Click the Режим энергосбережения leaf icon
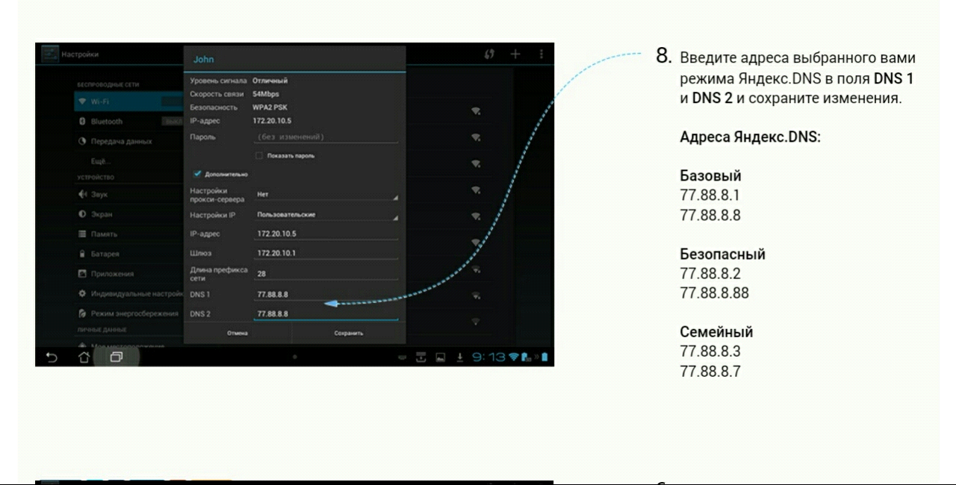The height and width of the screenshot is (485, 956). [x=83, y=313]
